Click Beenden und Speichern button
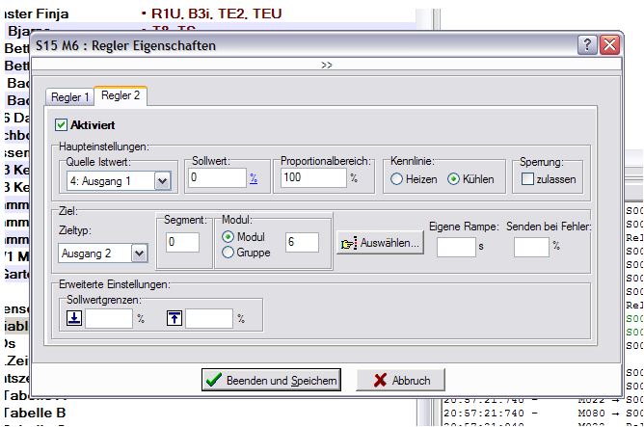Image resolution: width=644 pixels, height=427 pixels. pos(271,381)
